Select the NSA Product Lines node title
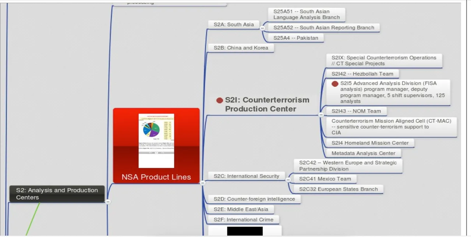The height and width of the screenshot is (237, 471). pyautogui.click(x=156, y=177)
